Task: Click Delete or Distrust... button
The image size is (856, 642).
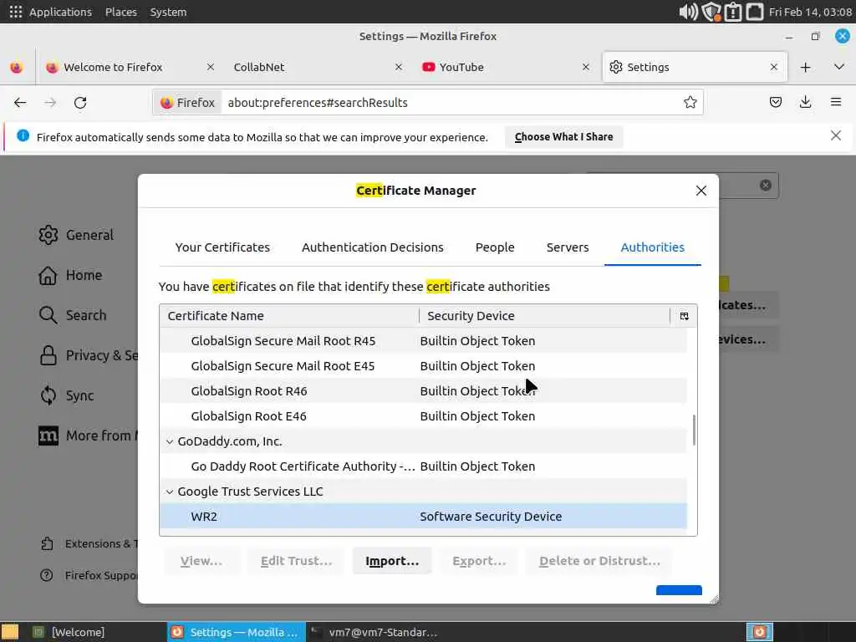Action: [x=599, y=561]
